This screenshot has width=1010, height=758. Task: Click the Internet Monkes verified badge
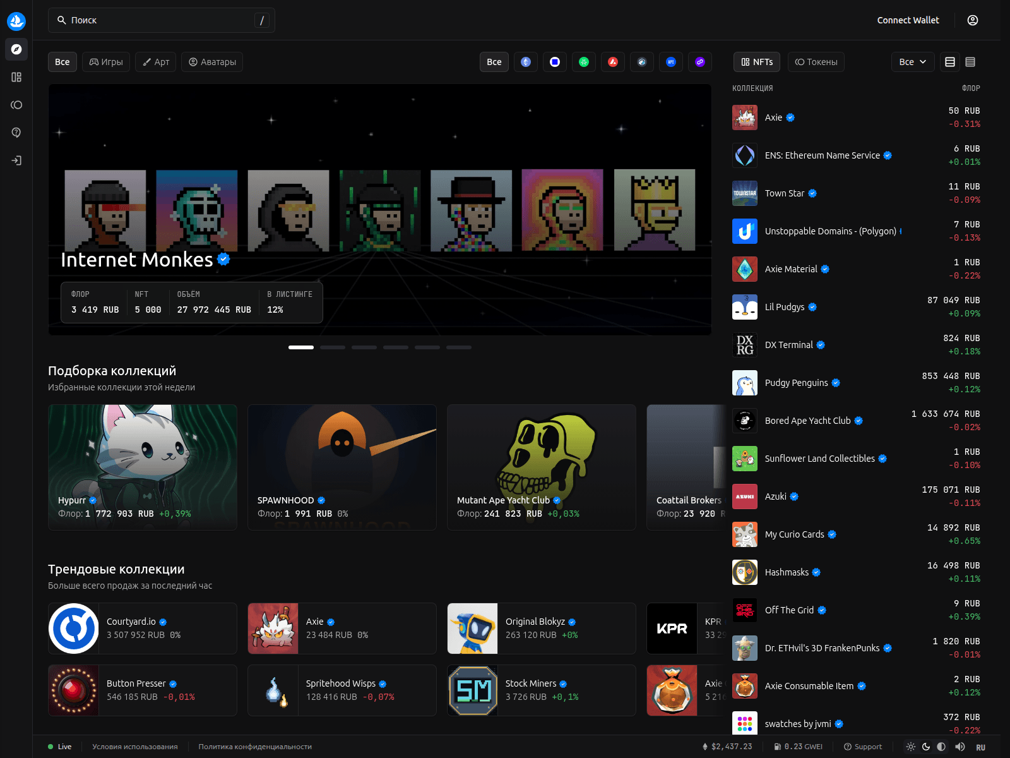click(x=223, y=259)
